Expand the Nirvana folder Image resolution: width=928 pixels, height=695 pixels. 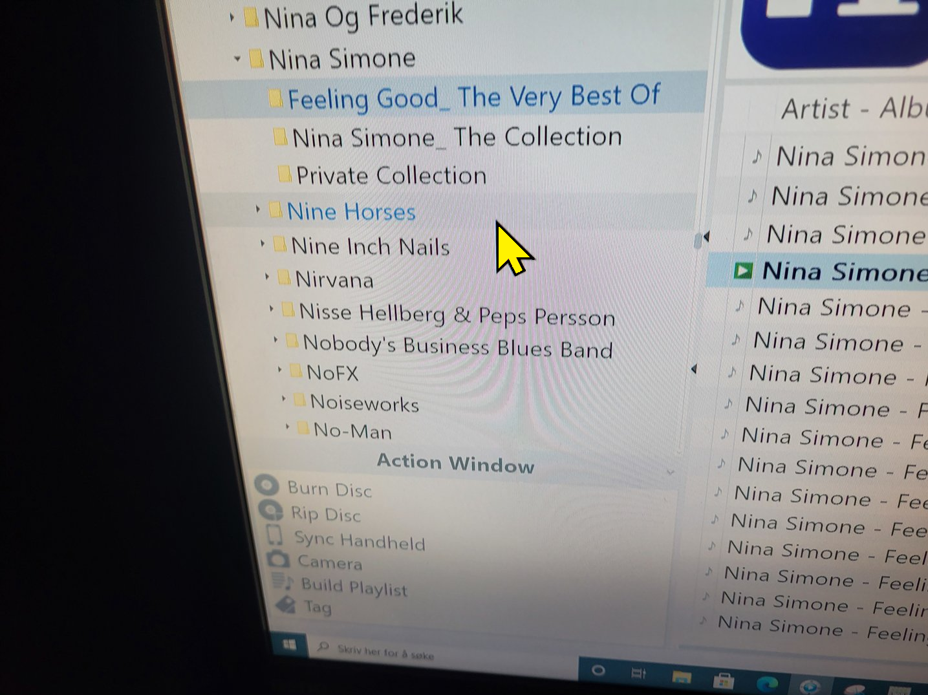266,277
